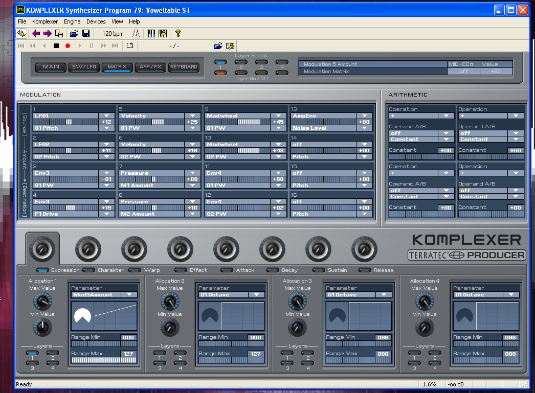Click the 120 bpm tempo field
Viewport: 535px width, 393px height.
pyautogui.click(x=113, y=34)
